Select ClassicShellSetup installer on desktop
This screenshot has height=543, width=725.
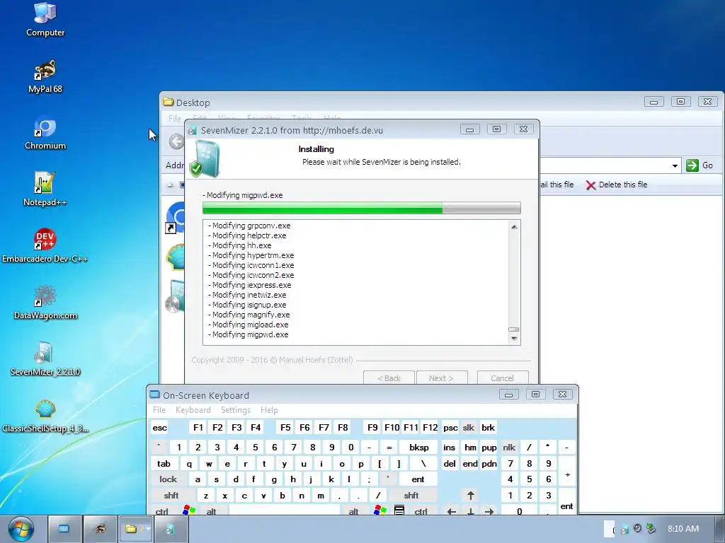(x=45, y=416)
